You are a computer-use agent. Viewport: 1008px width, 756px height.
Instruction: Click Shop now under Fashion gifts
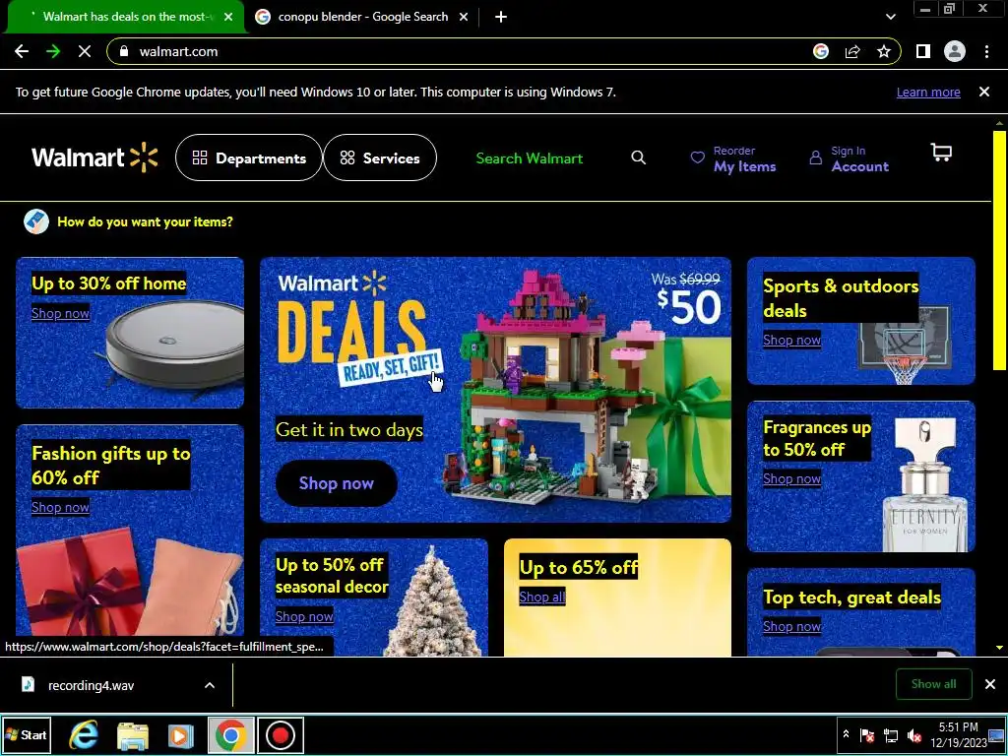60,507
